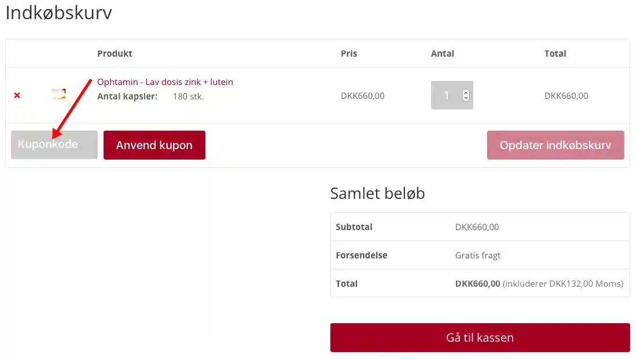Screen dimensions: 637x359
Task: Click the Opdater indkøbskurv button
Action: tap(555, 145)
